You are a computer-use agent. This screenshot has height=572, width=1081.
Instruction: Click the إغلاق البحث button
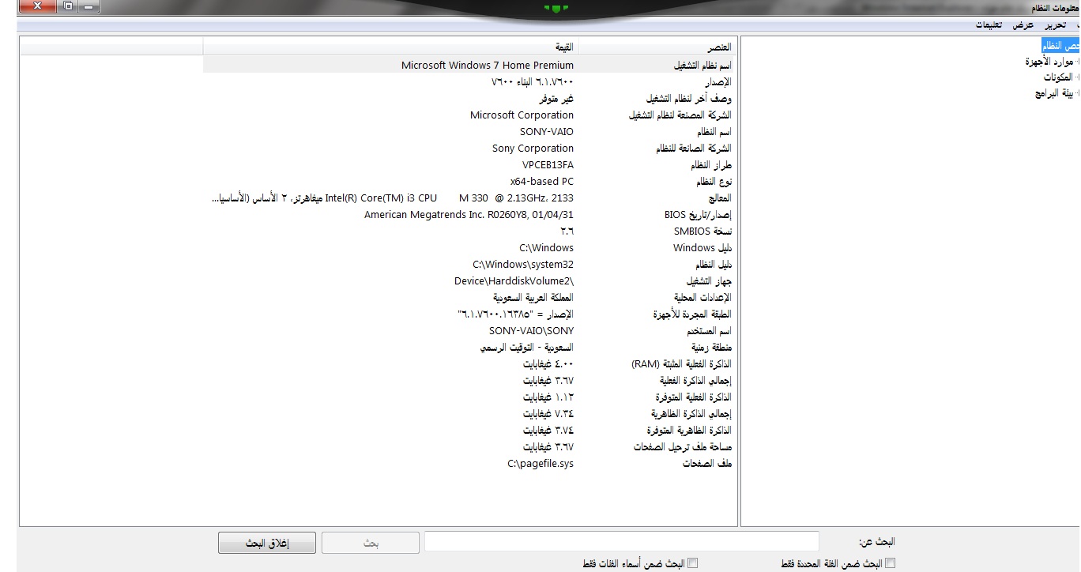[x=267, y=543]
